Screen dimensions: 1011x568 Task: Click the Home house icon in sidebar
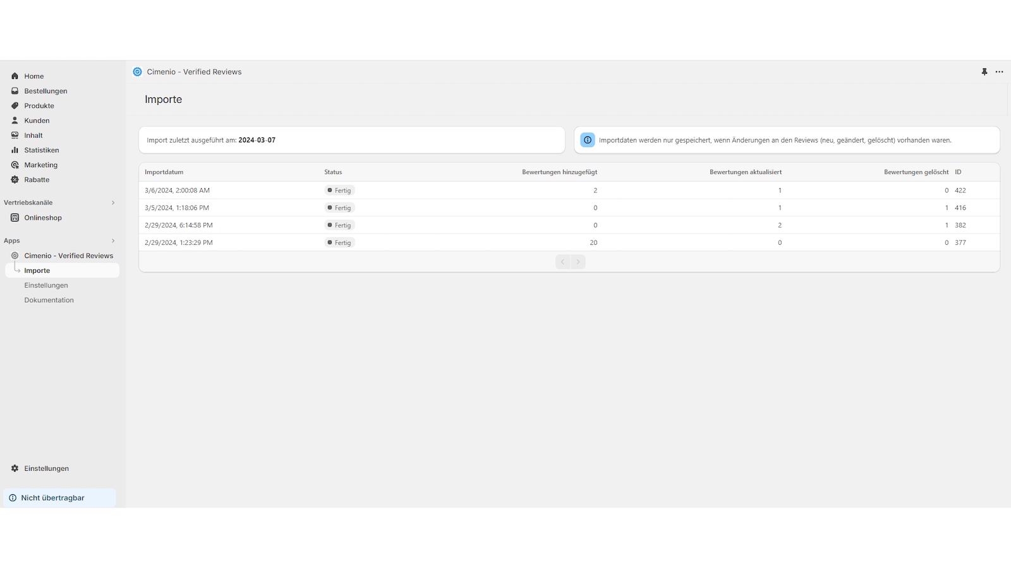15,76
